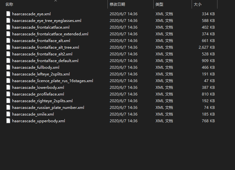
Task: Click the 528 KB size value
Action: [208, 54]
